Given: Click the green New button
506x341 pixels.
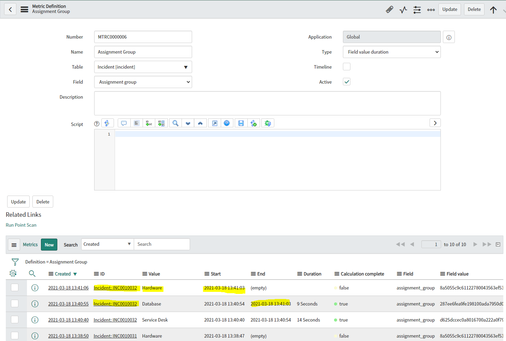Looking at the screenshot, I should point(49,245).
